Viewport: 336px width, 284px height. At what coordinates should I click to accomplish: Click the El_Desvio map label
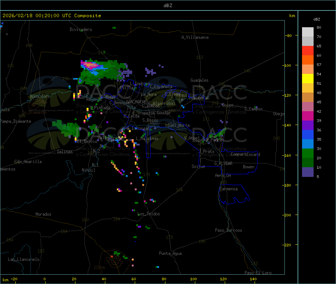(x=87, y=141)
